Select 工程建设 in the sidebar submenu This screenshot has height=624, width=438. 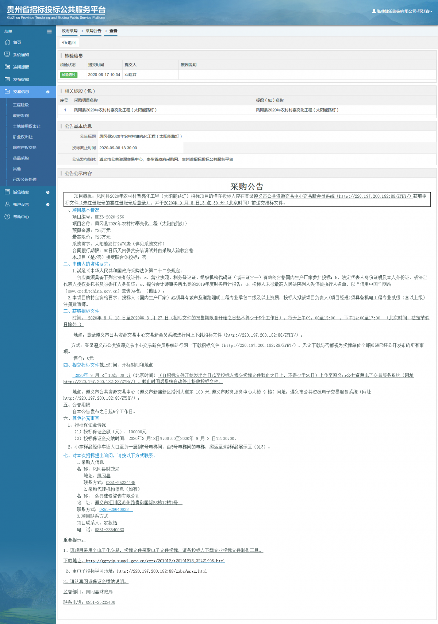[21, 105]
